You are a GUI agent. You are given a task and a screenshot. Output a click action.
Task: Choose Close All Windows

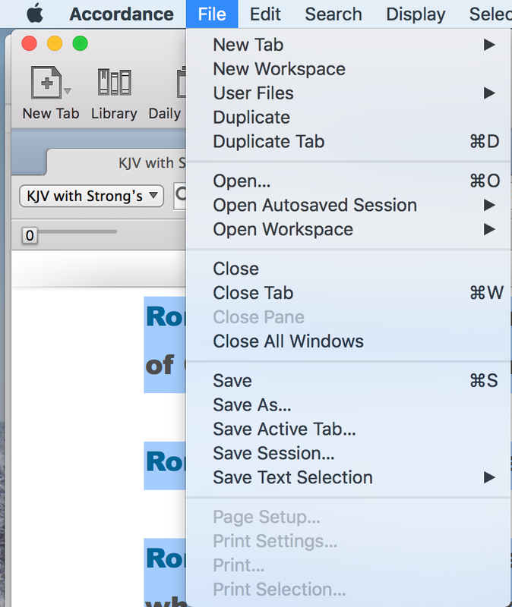pos(288,341)
